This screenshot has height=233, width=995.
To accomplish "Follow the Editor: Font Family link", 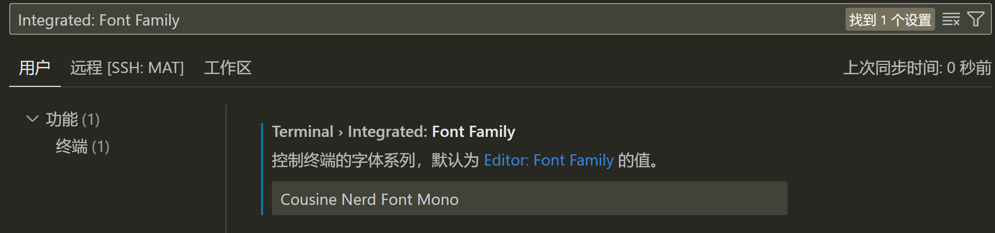I will coord(549,160).
